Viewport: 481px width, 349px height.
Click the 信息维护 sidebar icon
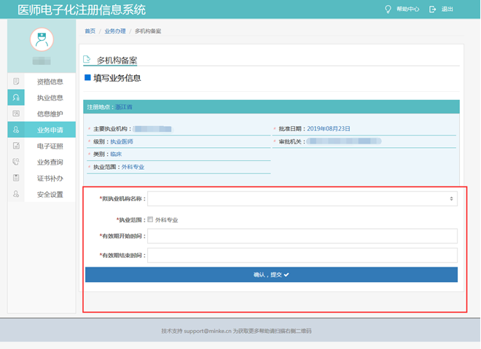tap(16, 114)
